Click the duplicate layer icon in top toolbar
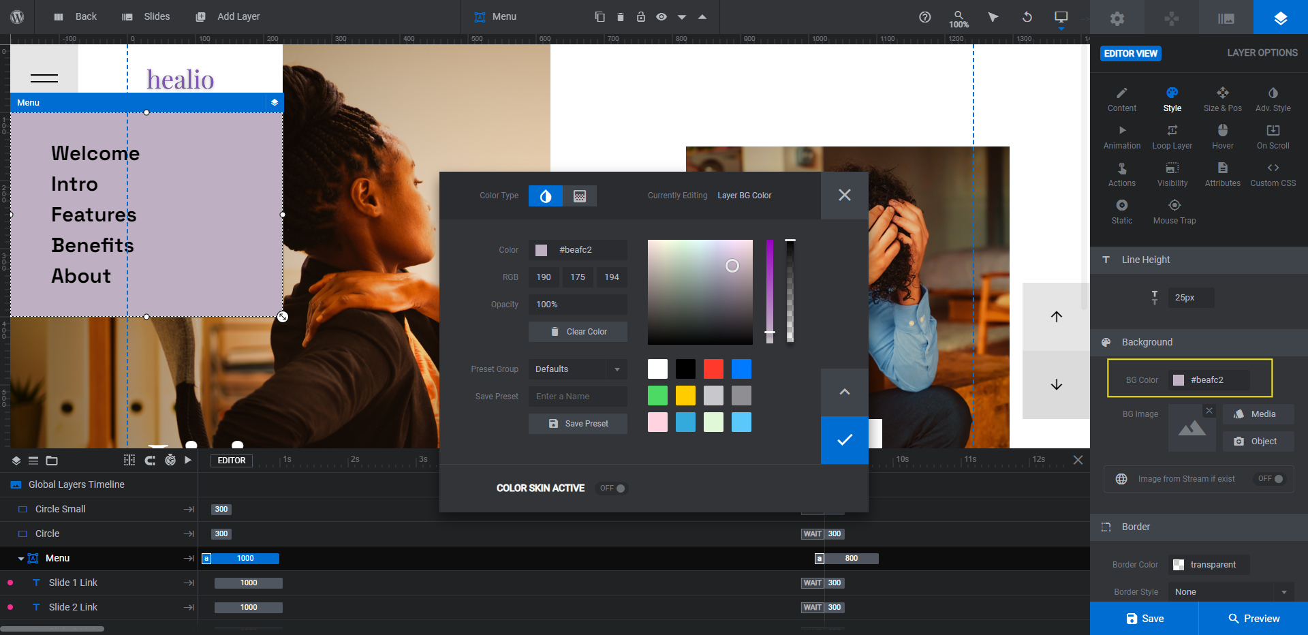 (599, 16)
